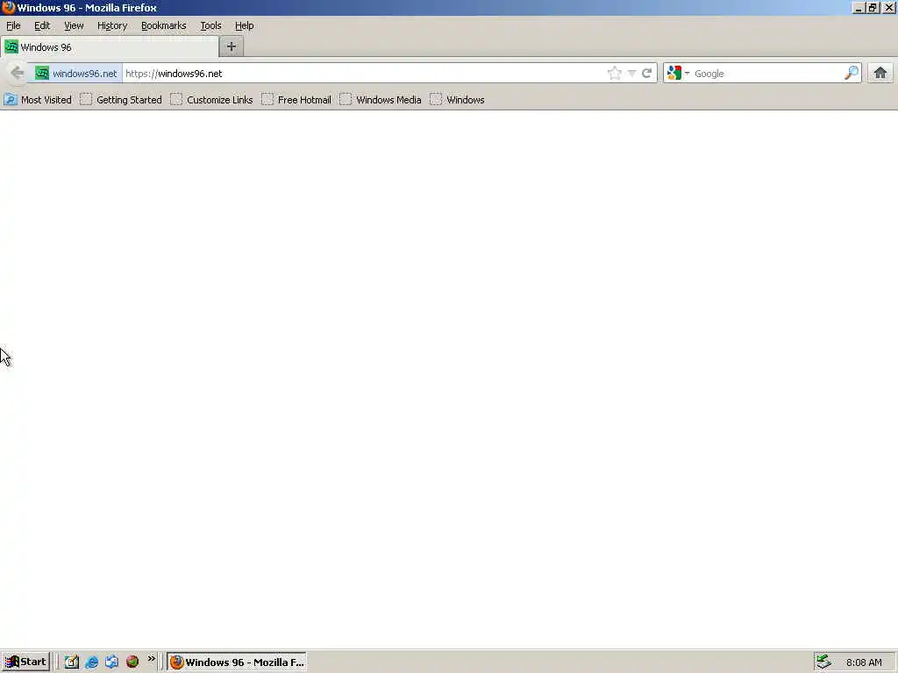Open the View menu
Image resolution: width=898 pixels, height=673 pixels.
tap(74, 25)
